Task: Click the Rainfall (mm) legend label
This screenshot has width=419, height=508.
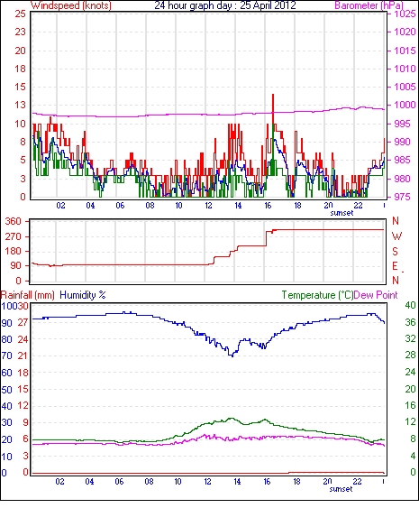Action: 28,295
